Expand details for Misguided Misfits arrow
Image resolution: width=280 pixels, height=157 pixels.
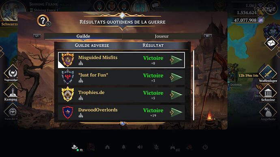click(x=176, y=60)
